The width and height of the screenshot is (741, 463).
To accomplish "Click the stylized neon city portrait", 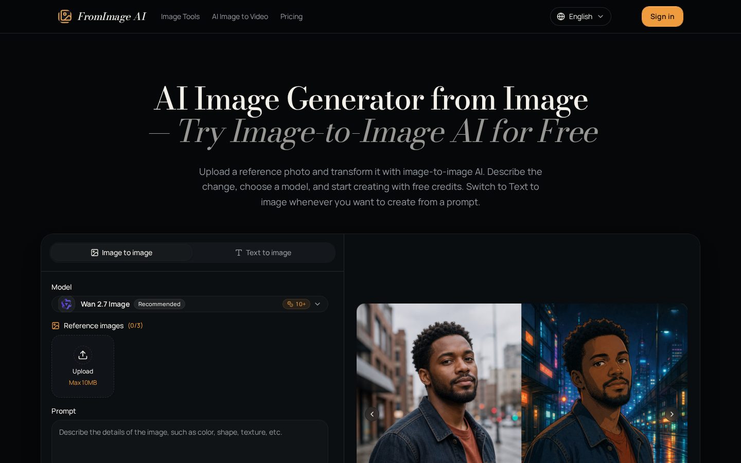I will pyautogui.click(x=604, y=383).
